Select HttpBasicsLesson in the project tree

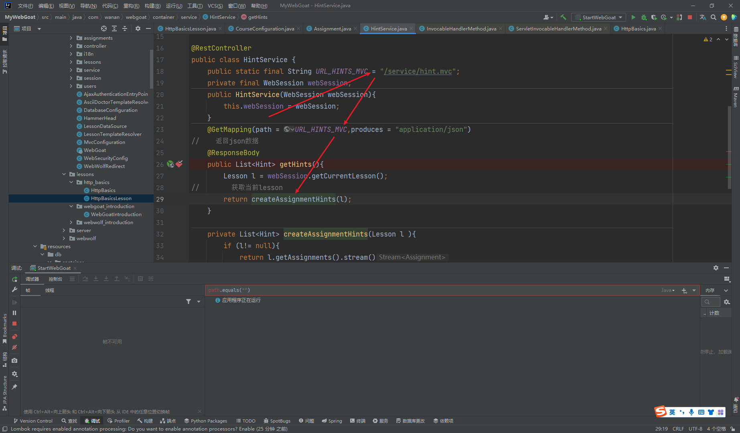(x=111, y=198)
